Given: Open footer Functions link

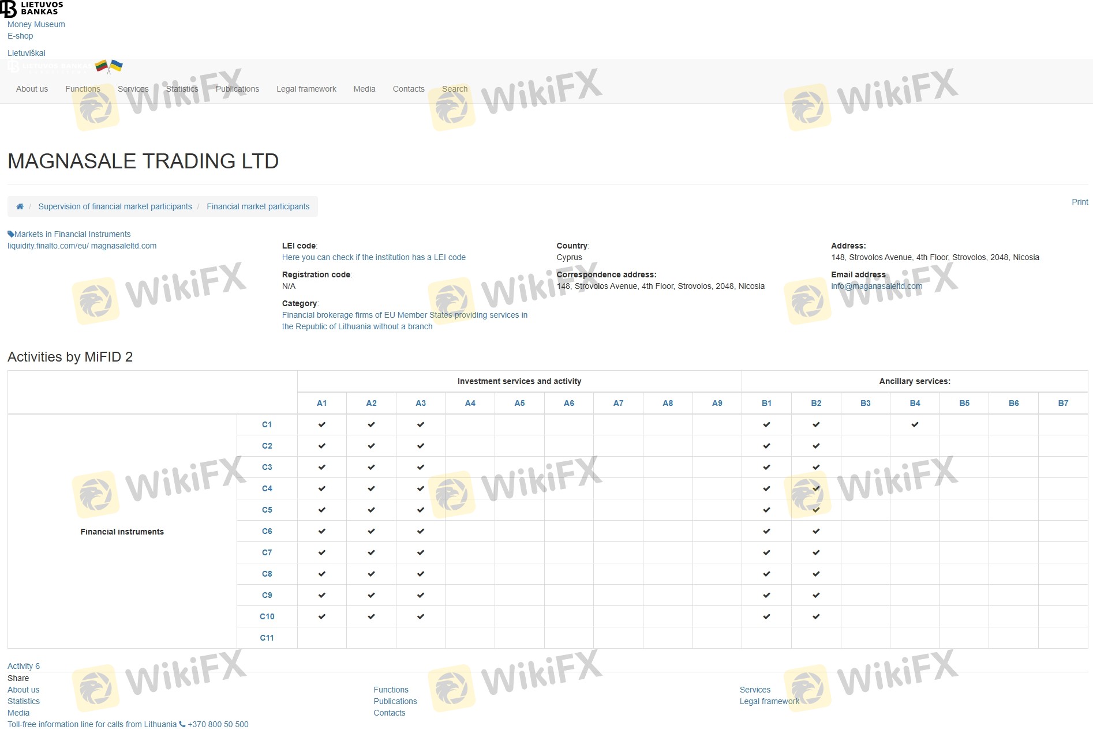Looking at the screenshot, I should pyautogui.click(x=391, y=690).
